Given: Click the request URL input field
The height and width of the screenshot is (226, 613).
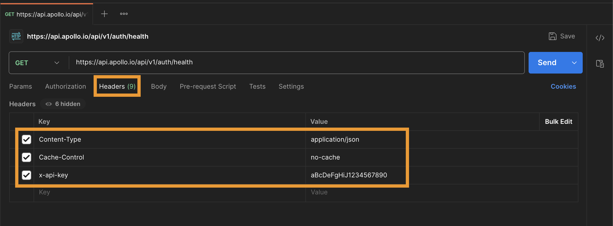Looking at the screenshot, I should tap(296, 63).
